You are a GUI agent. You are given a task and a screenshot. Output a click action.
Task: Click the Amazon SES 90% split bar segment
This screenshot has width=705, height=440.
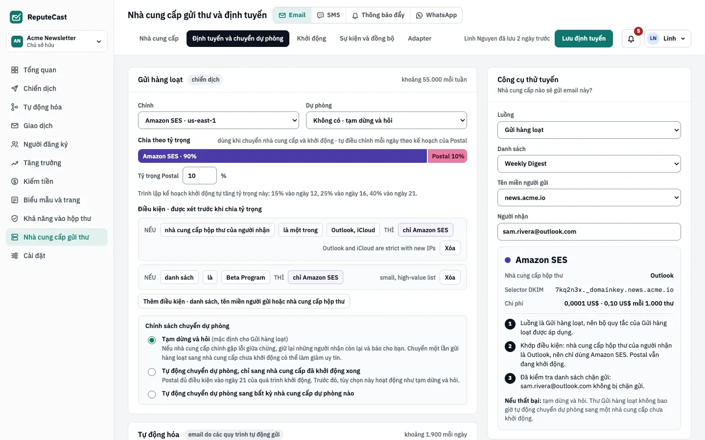(282, 156)
